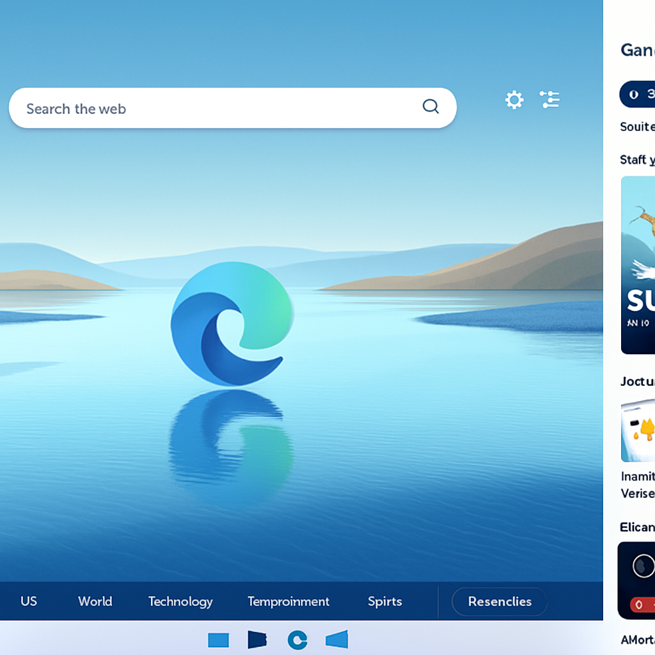Viewport: 655px width, 655px height.
Task: Open the Inamit article headline
Action: pyautogui.click(x=638, y=476)
